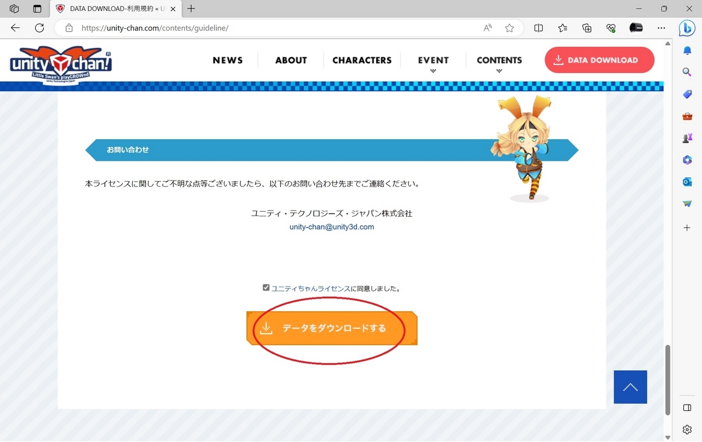Image resolution: width=702 pixels, height=442 pixels.
Task: Open a new tab with the plus button
Action: click(191, 9)
